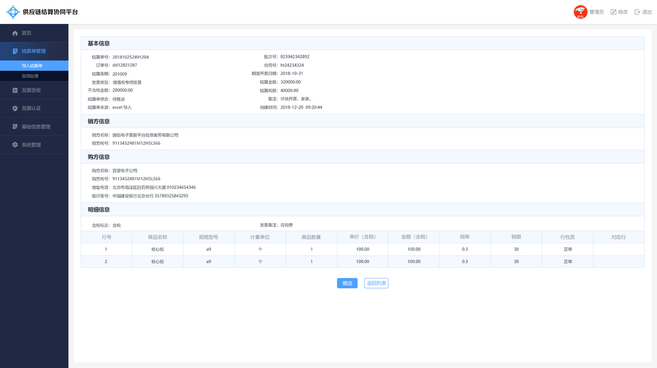Click the 退出 logout link
The width and height of the screenshot is (657, 368).
(x=643, y=12)
